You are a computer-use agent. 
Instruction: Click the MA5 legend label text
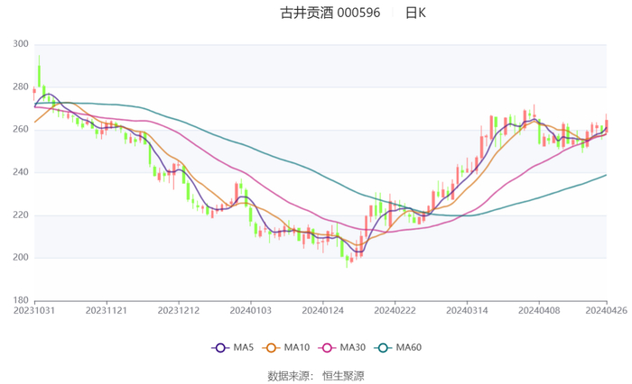244,347
